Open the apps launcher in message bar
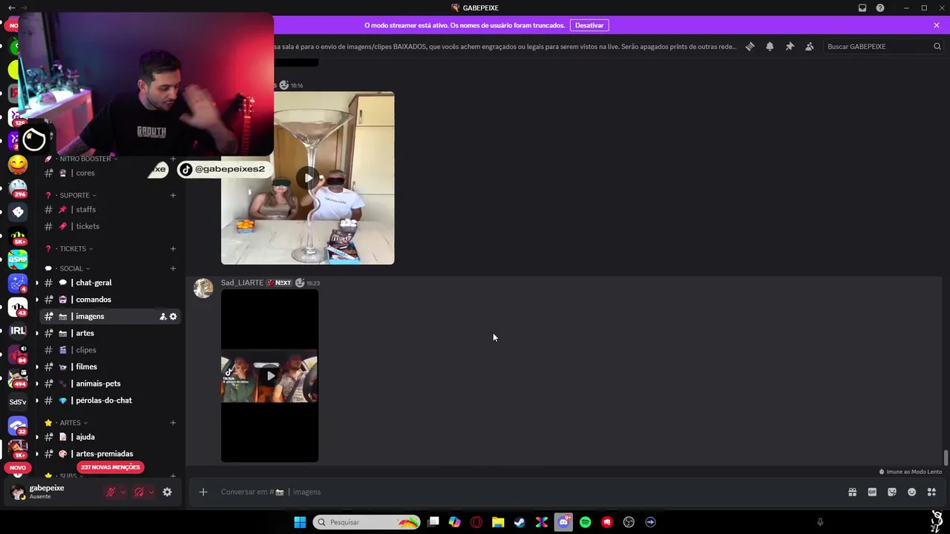This screenshot has width=950, height=534. 931,492
